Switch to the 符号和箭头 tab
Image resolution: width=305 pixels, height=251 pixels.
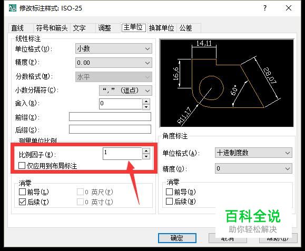point(52,28)
